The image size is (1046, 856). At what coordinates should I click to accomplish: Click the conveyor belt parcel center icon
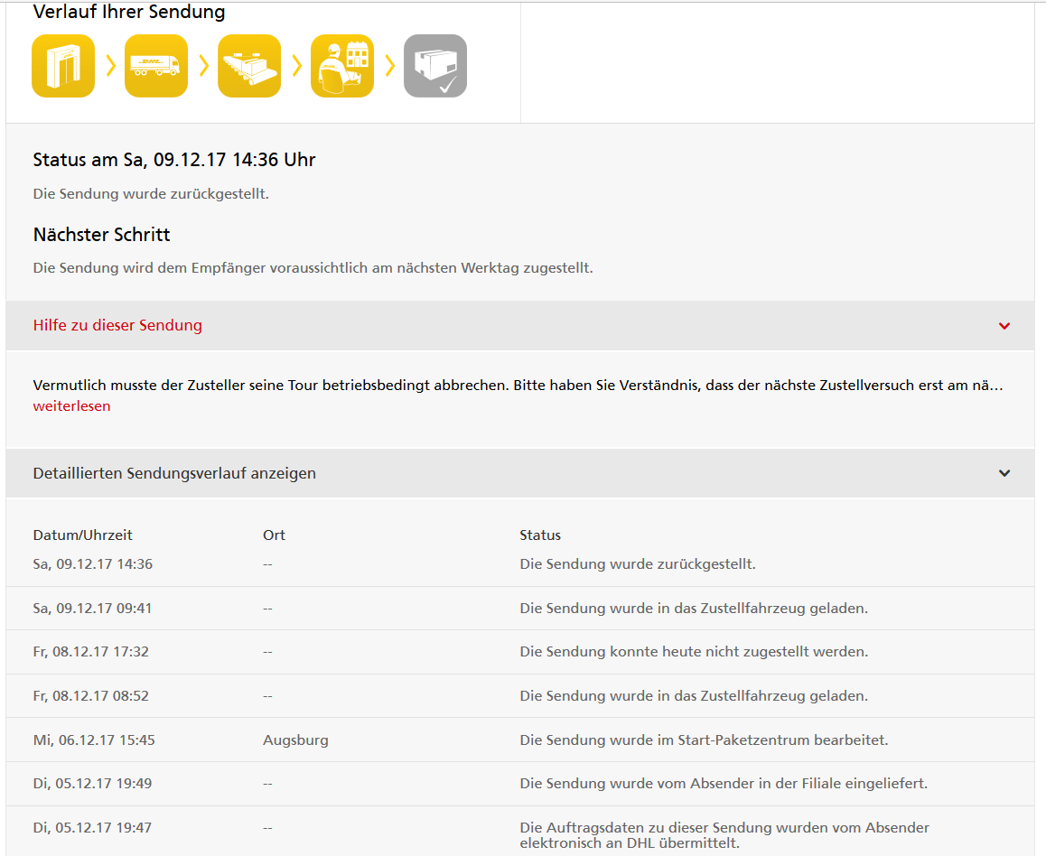click(249, 66)
